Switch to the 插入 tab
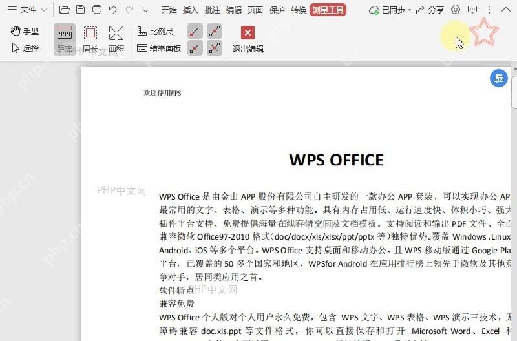This screenshot has height=341, width=517. [x=191, y=10]
